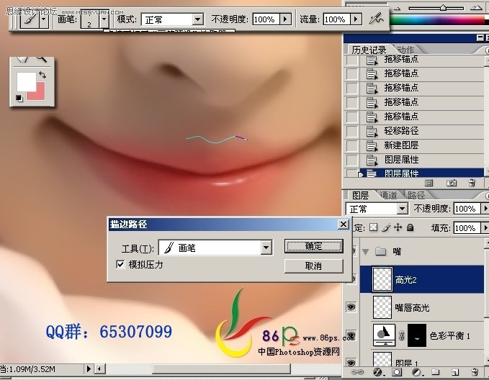Click horizontal scrollbar left arrow
The width and height of the screenshot is (489, 380).
[x=99, y=368]
